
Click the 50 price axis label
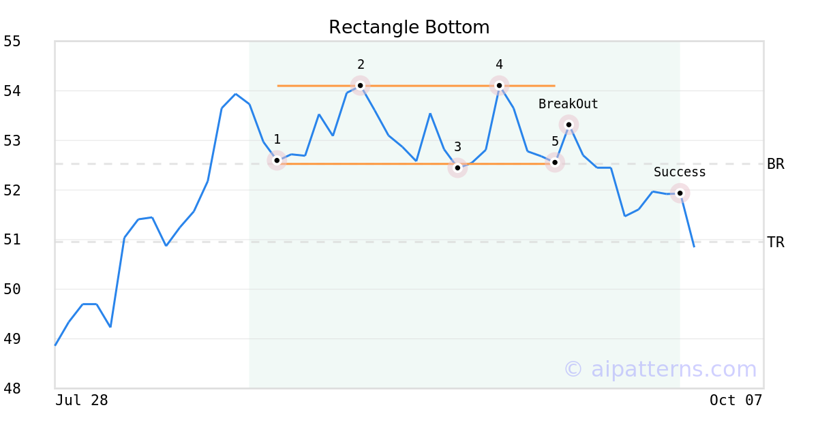tap(12, 289)
